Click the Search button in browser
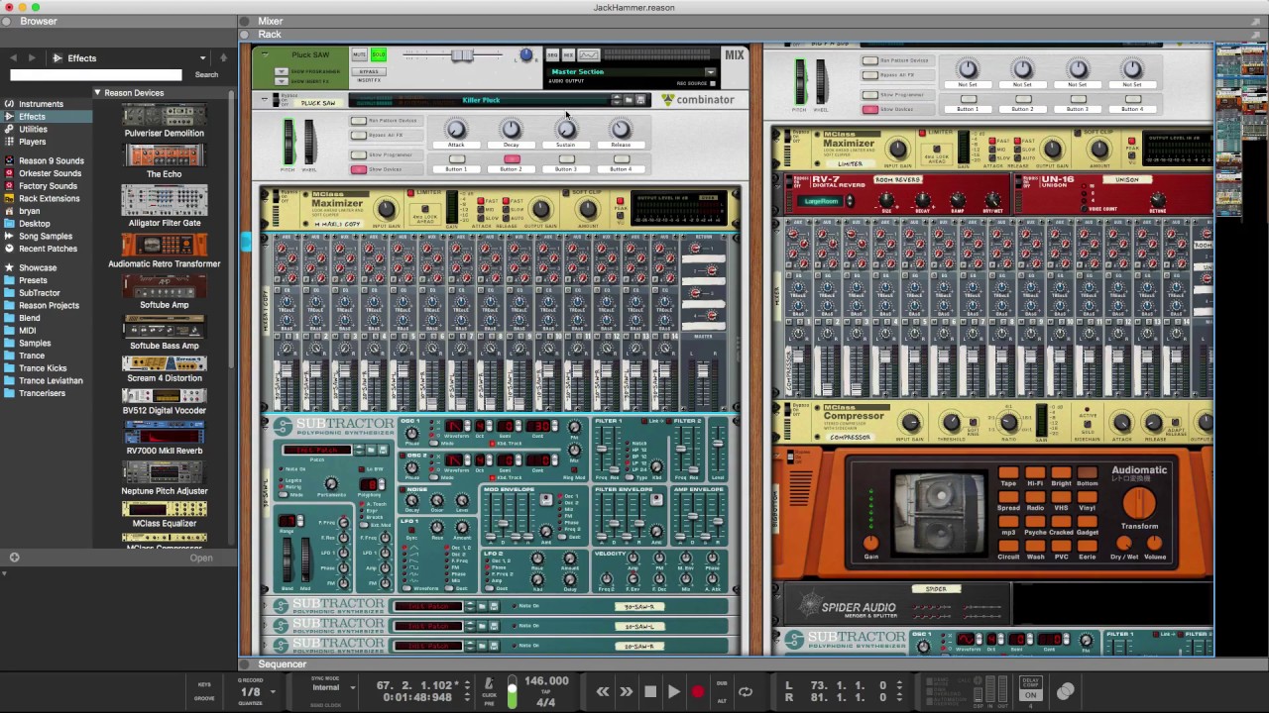Viewport: 1269px width, 713px height. (x=206, y=75)
